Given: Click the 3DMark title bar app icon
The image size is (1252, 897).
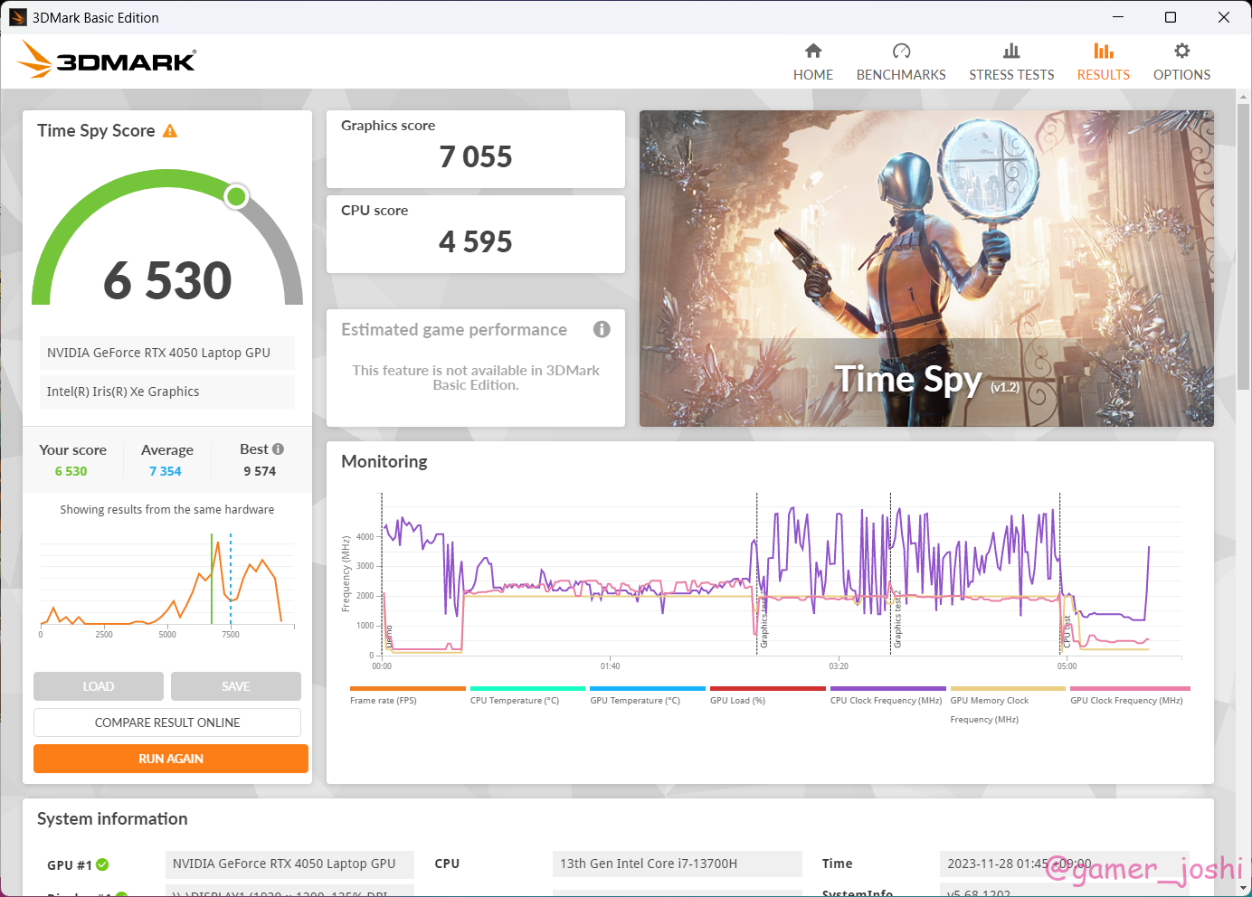Looking at the screenshot, I should [17, 17].
